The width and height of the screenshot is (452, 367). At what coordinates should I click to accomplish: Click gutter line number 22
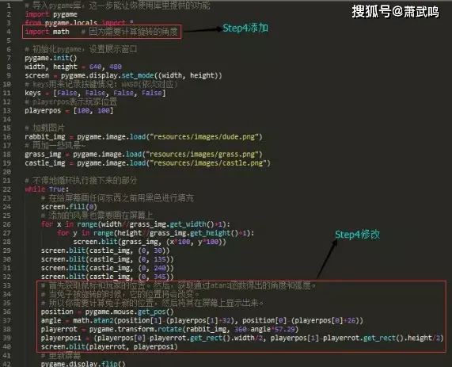[6, 189]
